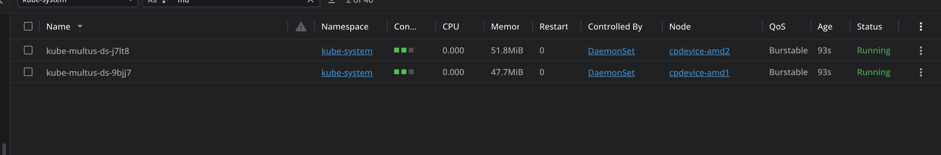Download the pod list via download icon
The width and height of the screenshot is (941, 155).
(331, 1)
